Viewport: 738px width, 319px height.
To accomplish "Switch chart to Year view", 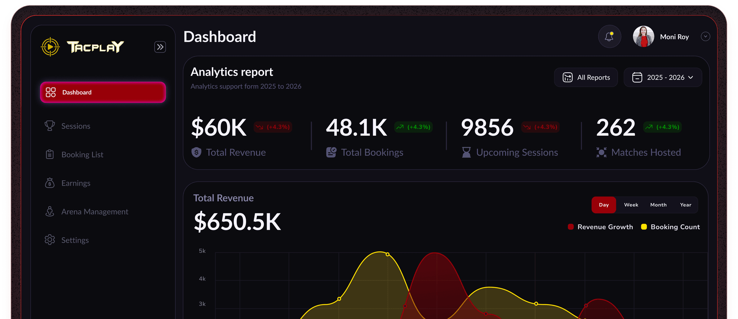I will 686,205.
